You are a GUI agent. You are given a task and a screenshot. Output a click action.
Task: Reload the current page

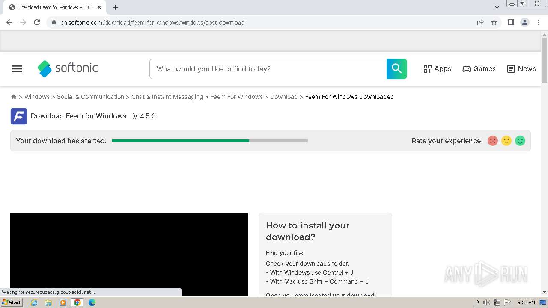[x=37, y=22]
